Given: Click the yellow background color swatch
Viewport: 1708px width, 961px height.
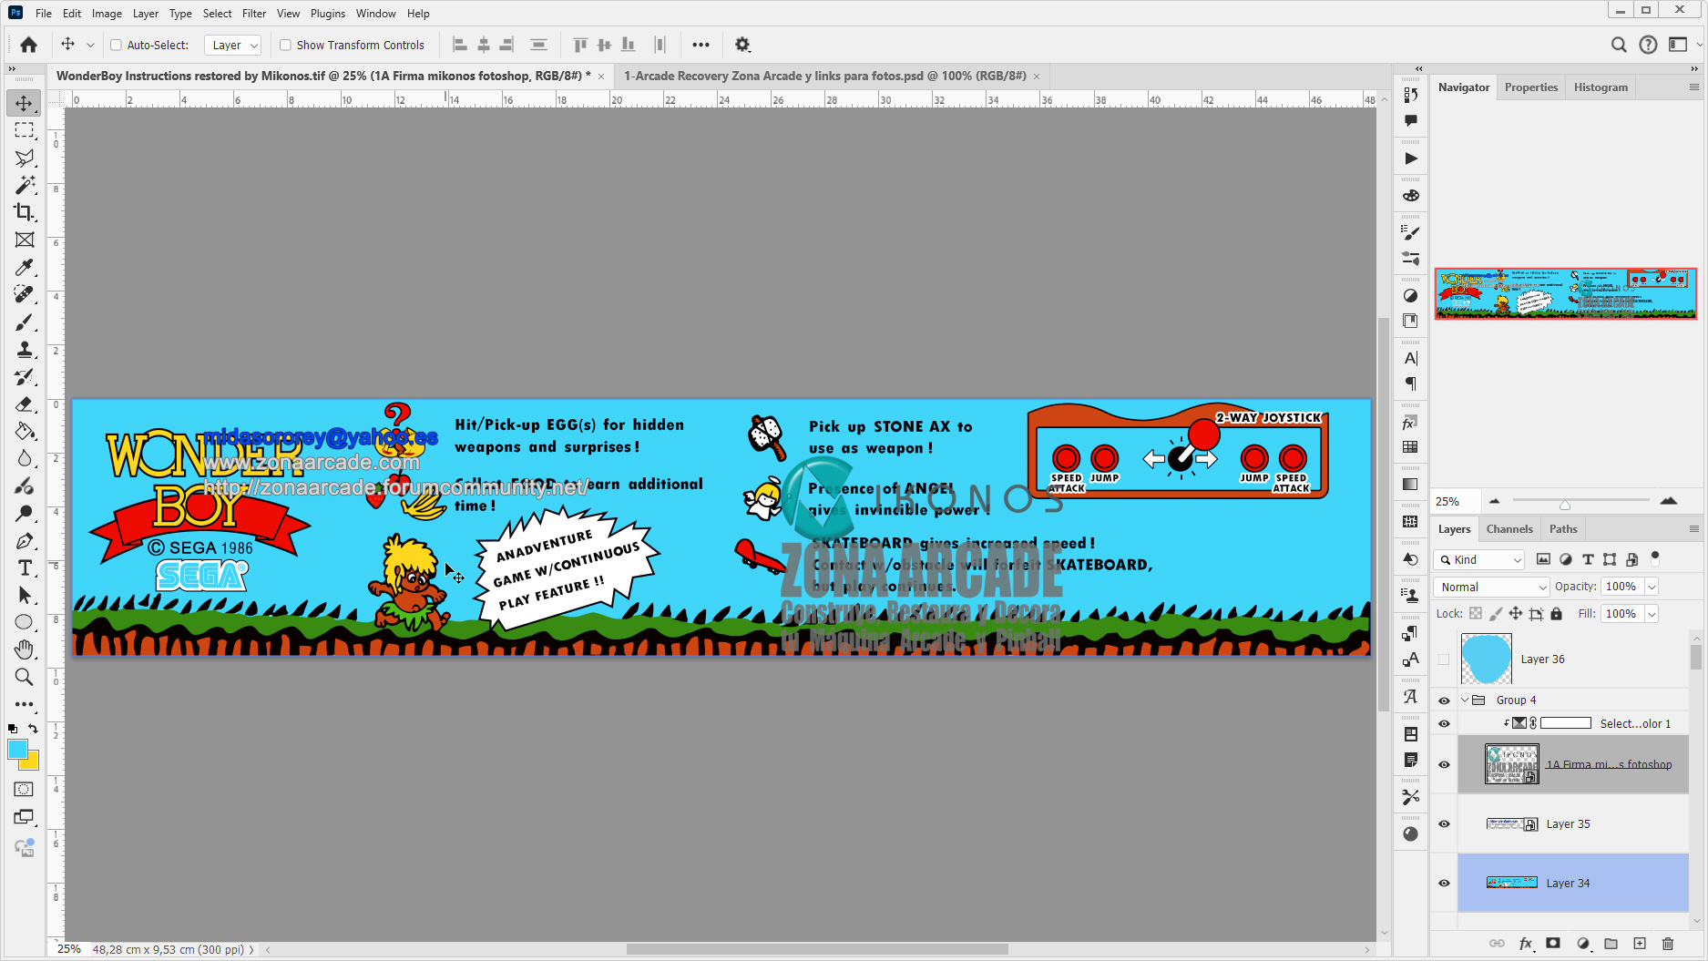Looking at the screenshot, I should click(x=32, y=763).
